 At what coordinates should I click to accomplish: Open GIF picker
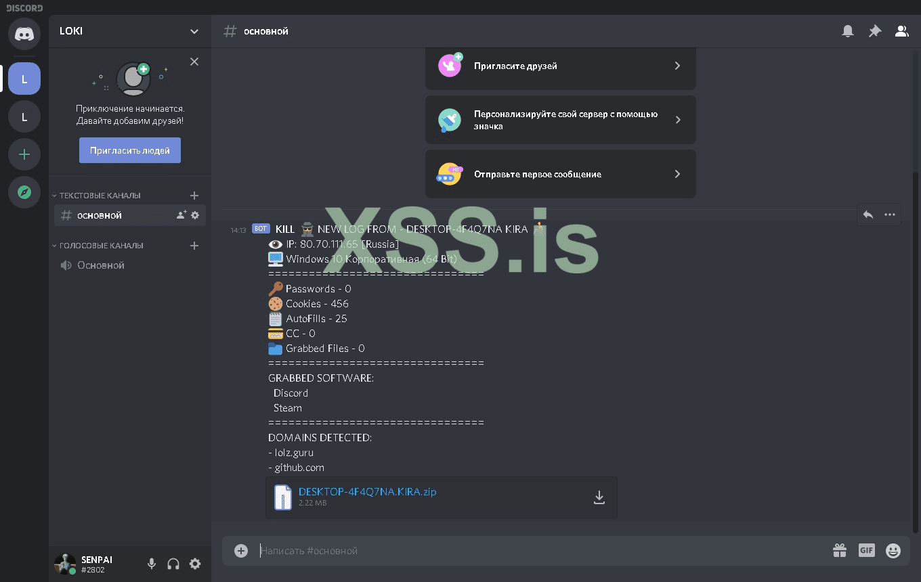[x=867, y=551]
